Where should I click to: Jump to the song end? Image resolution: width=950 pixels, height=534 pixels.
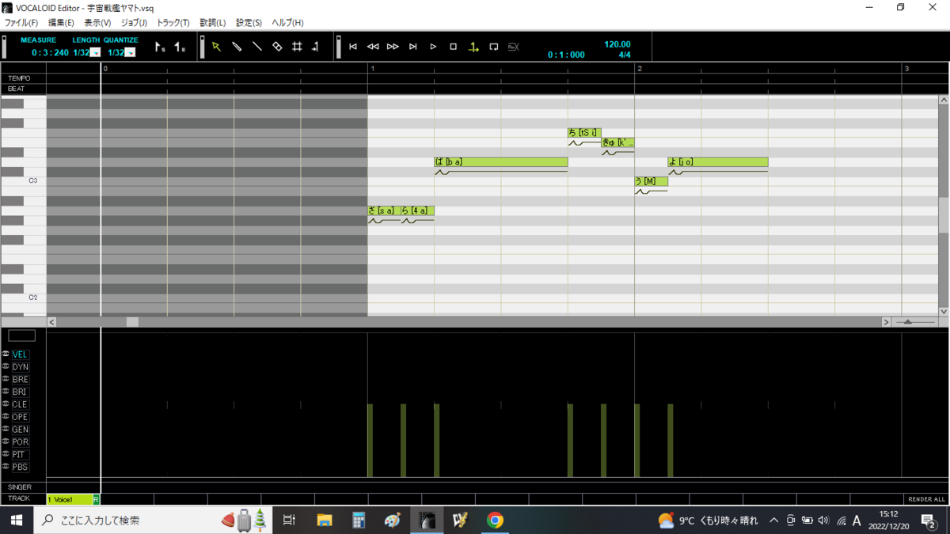(x=412, y=47)
